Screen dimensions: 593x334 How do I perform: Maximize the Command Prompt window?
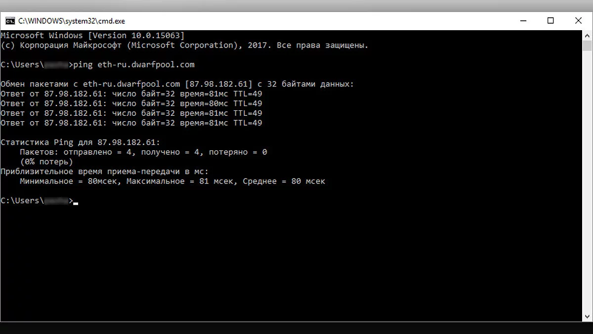[x=551, y=21]
